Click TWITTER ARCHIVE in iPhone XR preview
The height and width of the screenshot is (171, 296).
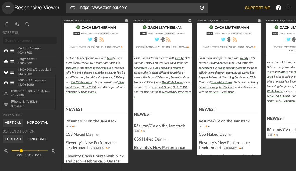(x=86, y=47)
